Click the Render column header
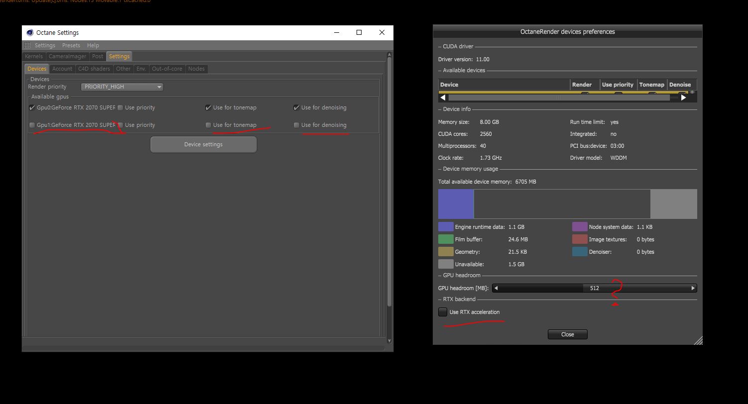 click(x=585, y=85)
